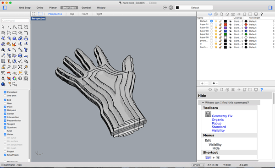275x168 pixels.
Task: Toggle the right sidebar icon in title bar
Action: coord(270,8)
